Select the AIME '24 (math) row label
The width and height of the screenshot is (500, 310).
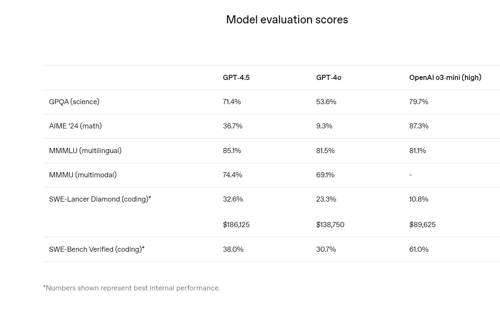[x=75, y=126]
